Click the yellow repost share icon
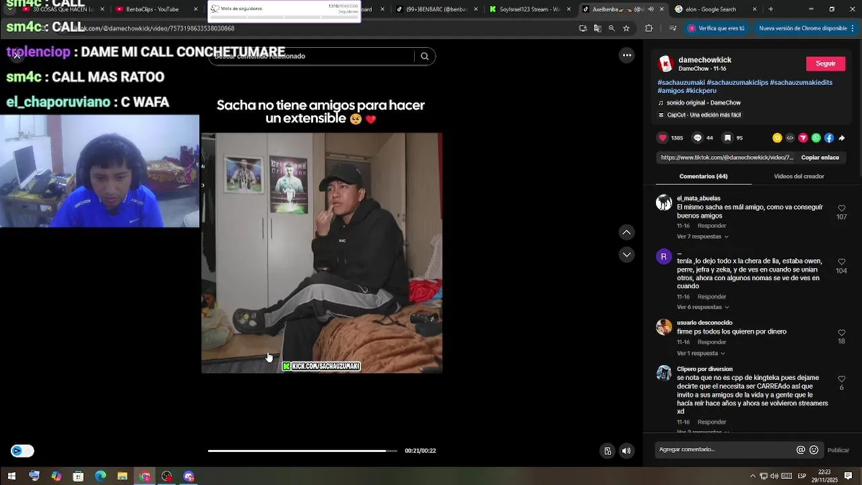 (x=777, y=137)
